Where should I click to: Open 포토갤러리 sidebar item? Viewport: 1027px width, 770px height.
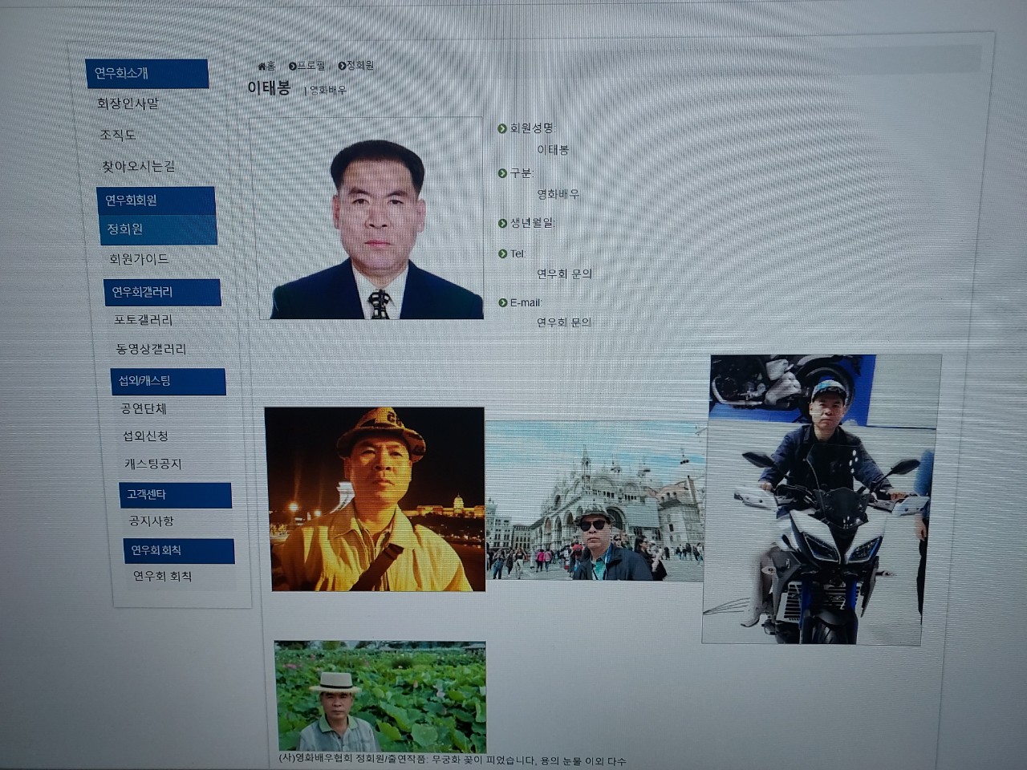(144, 320)
